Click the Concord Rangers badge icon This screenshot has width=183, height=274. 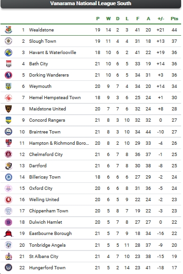[8, 120]
